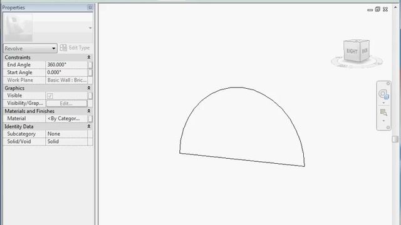Click associate parameter button for Start Angle
This screenshot has height=225, width=401.
(90, 72)
